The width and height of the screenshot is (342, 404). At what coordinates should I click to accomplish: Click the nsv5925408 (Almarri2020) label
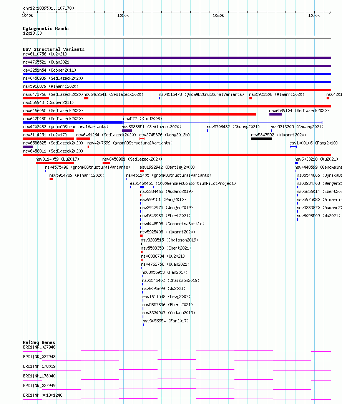(x=168, y=232)
